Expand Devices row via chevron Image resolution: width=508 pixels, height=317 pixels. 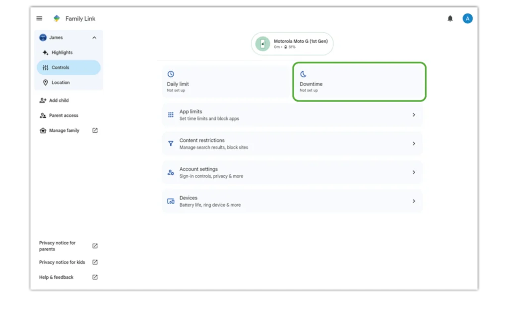click(x=414, y=201)
